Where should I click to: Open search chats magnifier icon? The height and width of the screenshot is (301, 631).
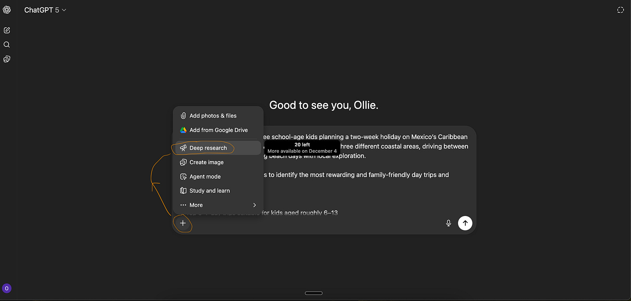coord(7,45)
